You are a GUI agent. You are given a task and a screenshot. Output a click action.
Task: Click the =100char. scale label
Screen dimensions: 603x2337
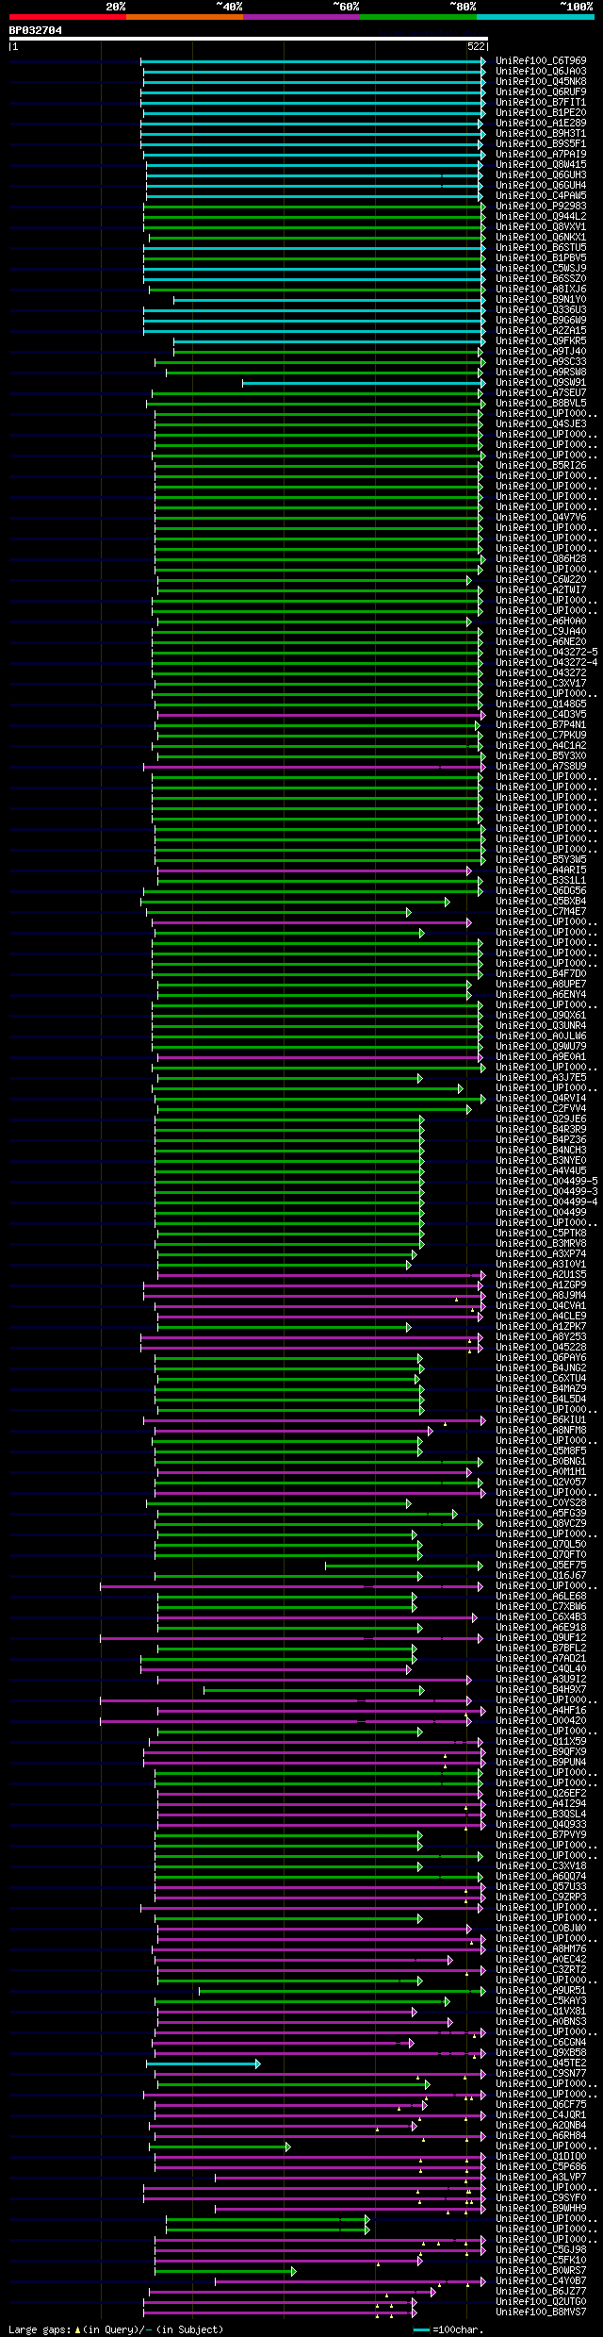pos(459,2329)
